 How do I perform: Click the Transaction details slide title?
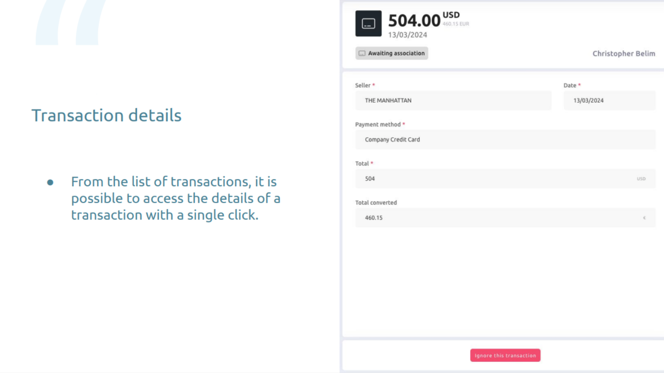click(x=106, y=115)
